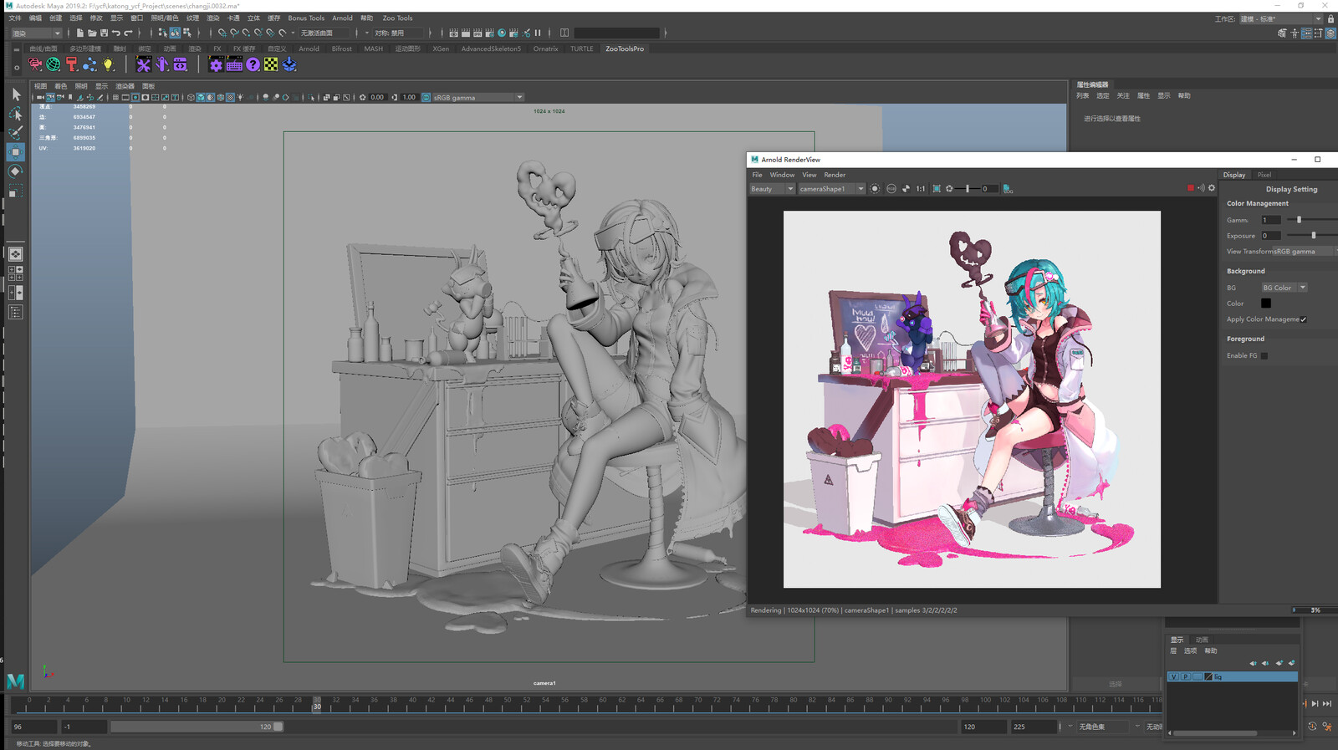Toggle Apply Color Management checkbox
The width and height of the screenshot is (1338, 750).
click(1303, 319)
